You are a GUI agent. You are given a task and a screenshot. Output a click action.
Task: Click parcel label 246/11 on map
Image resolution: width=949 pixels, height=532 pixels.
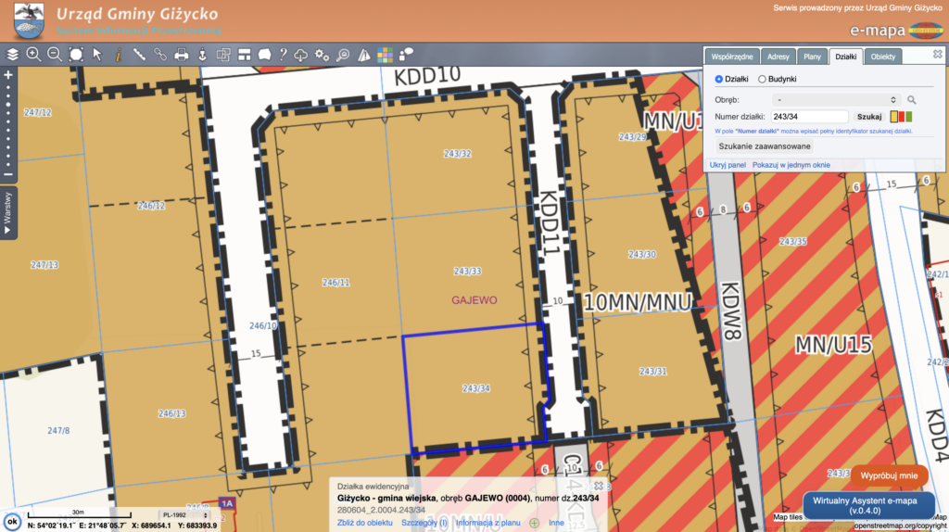(335, 283)
